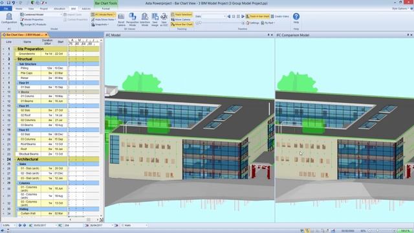Open the Walls dropdown in bottom bar
The image size is (414, 233).
pos(135,225)
